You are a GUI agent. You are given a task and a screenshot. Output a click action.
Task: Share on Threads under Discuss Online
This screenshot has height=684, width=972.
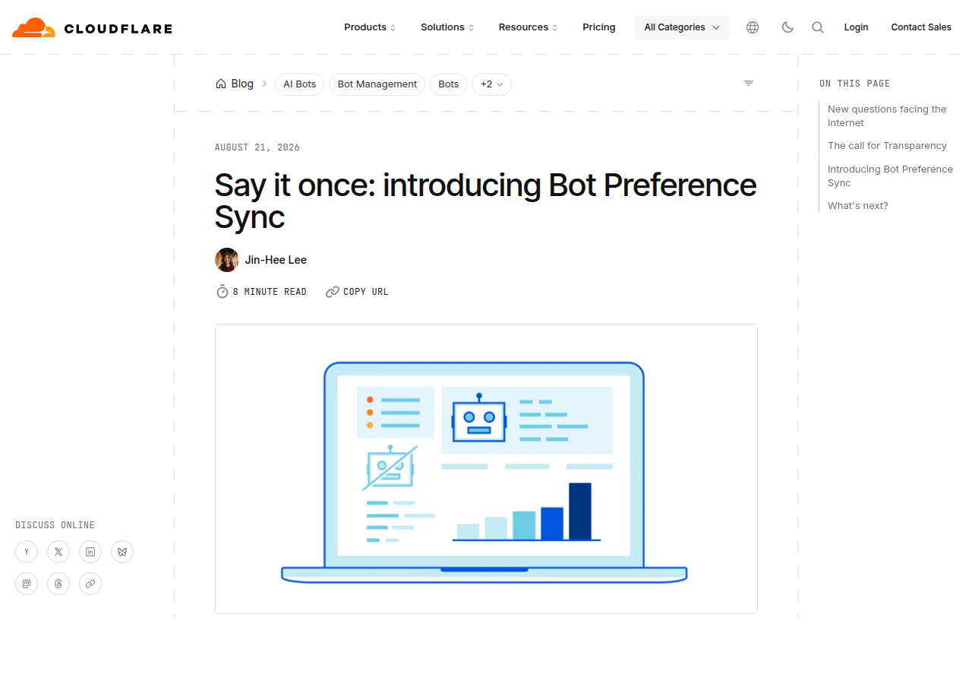[58, 584]
